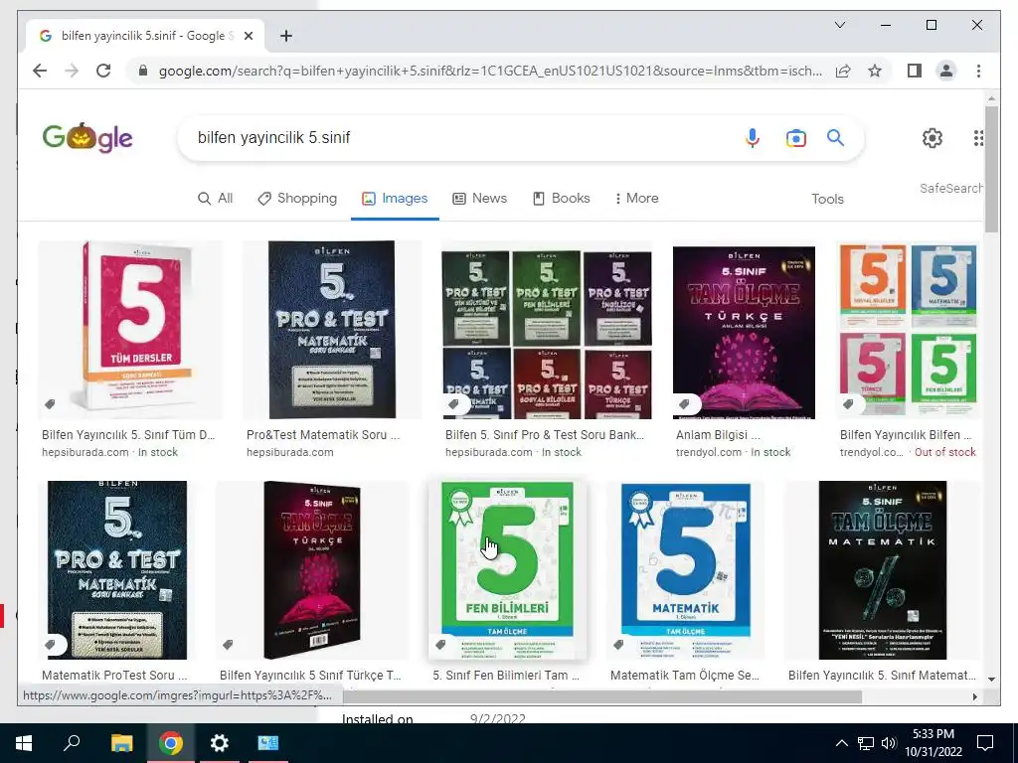Open File Explorer from taskbar
The image size is (1018, 763).
coord(121,743)
